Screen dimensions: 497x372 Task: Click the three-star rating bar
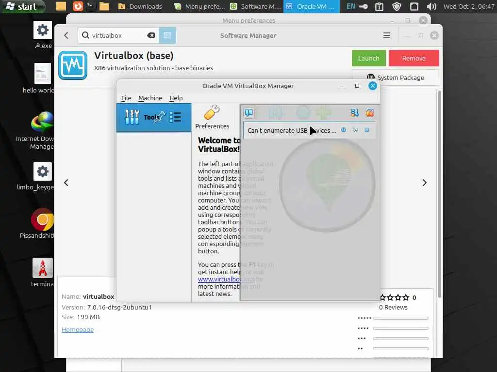(400, 339)
